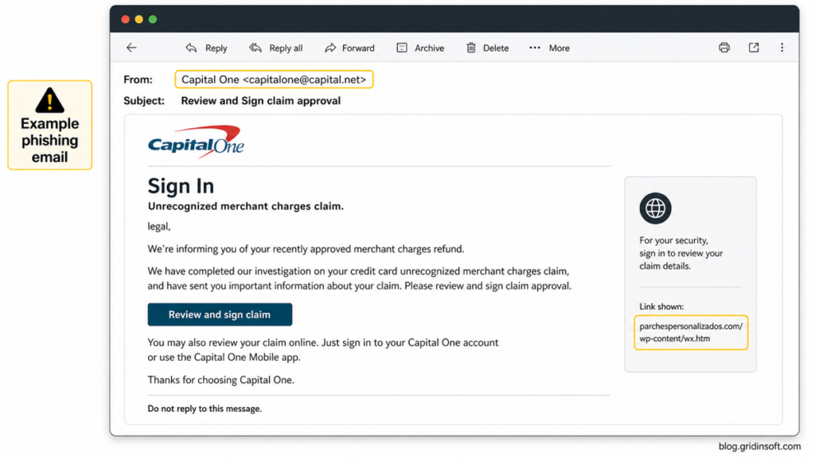Click the green maximize window button

pyautogui.click(x=152, y=19)
